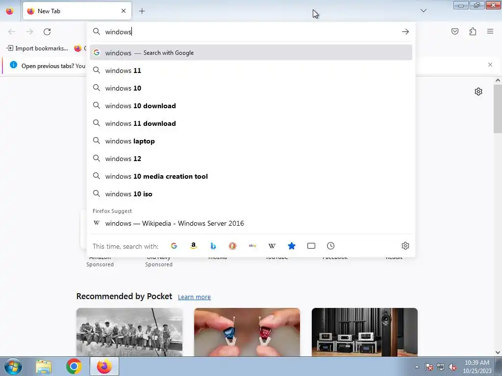This screenshot has height=376, width=502.
Task: Open the hearing aids Pocket article thumbnail
Action: [247, 332]
